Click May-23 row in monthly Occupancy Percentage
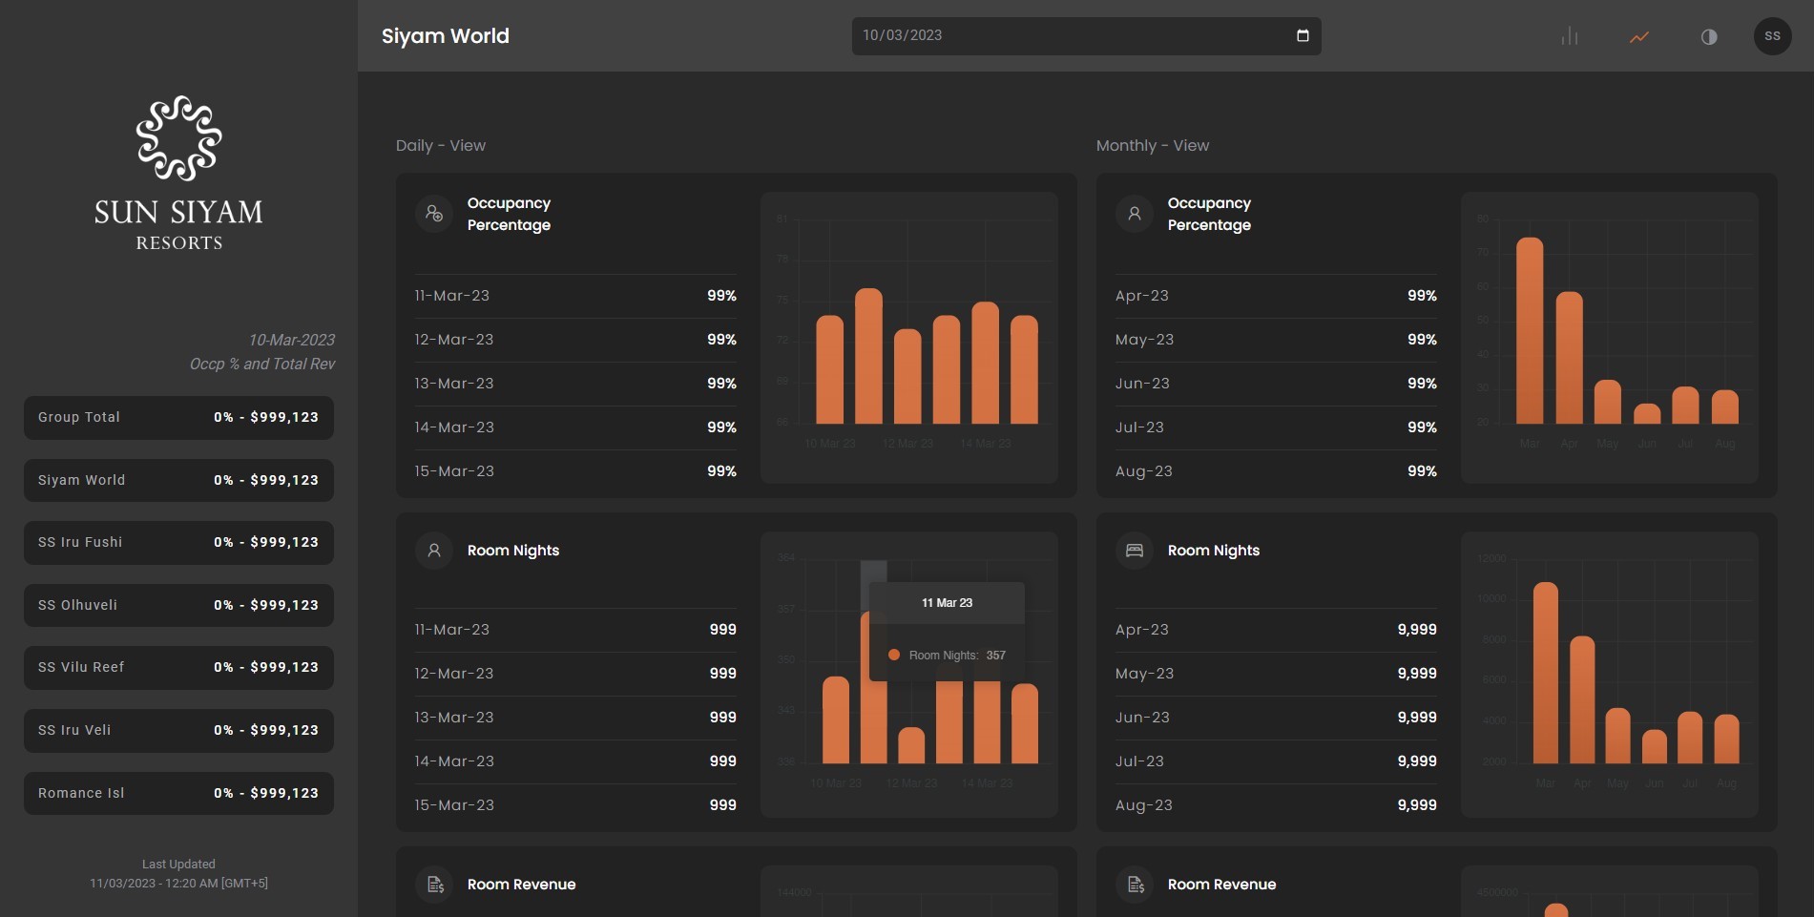Image resolution: width=1814 pixels, height=917 pixels. click(x=1276, y=340)
